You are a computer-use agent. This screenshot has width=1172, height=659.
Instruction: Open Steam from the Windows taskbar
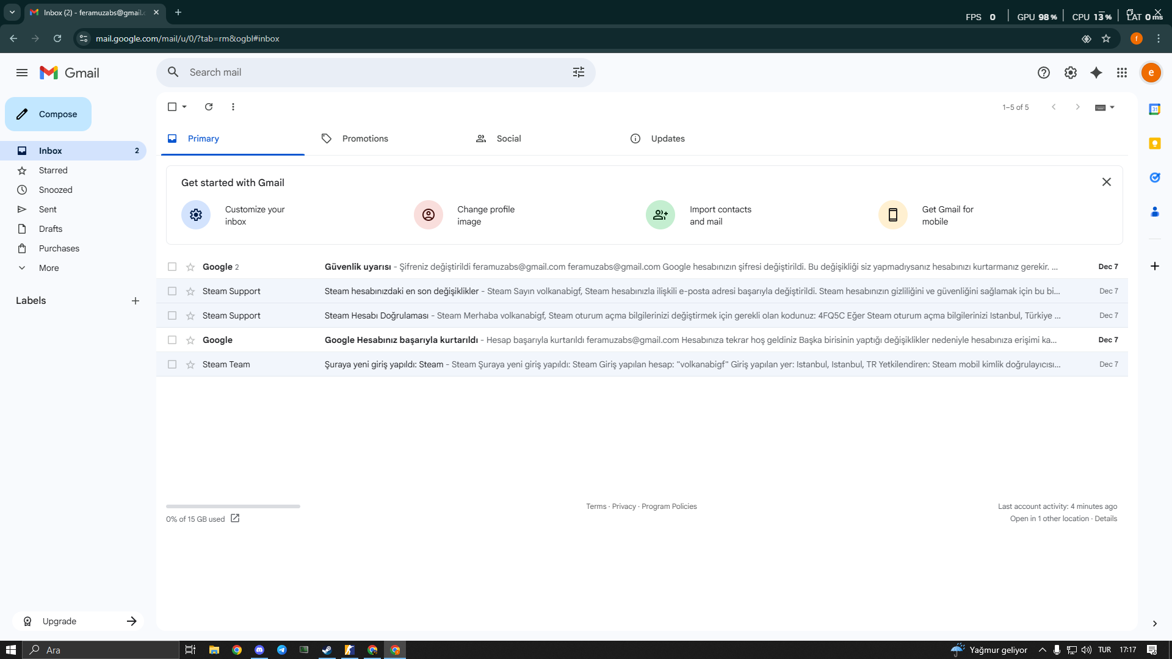[x=327, y=650]
